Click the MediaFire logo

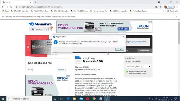pyautogui.click(x=40, y=24)
